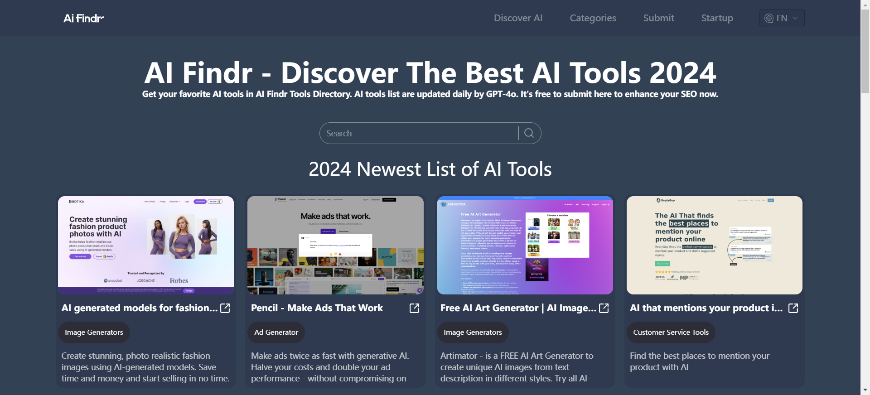Open the Categories menu item
Image resolution: width=870 pixels, height=395 pixels.
[593, 18]
